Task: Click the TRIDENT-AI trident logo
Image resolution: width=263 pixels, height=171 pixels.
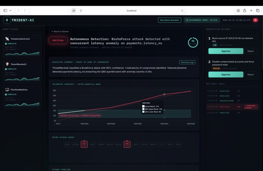Action: click(7, 20)
